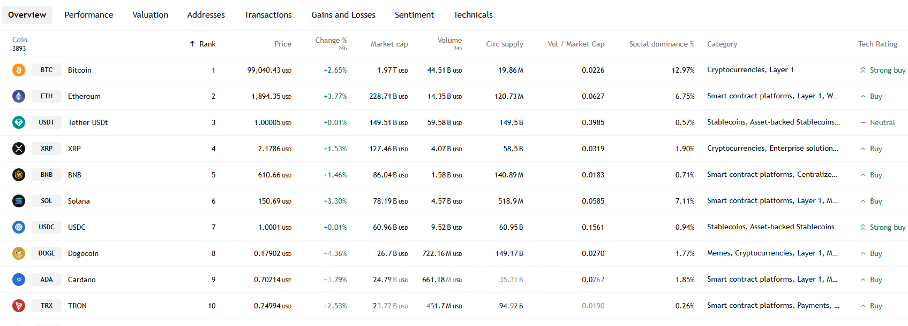
Task: Click the Ethereum diamond logo icon
Action: (19, 96)
